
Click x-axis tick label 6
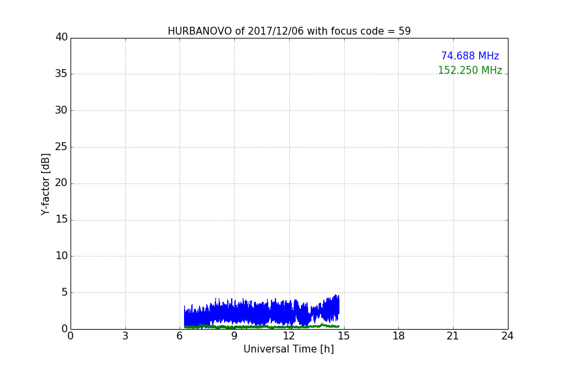pos(180,336)
